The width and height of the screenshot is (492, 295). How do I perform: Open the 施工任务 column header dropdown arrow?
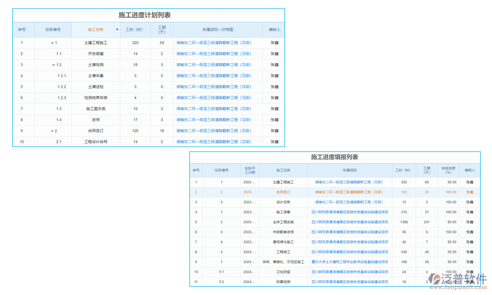point(117,29)
